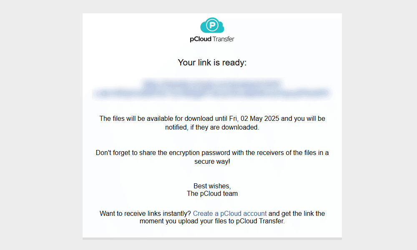Click the Want to receive links instantly text
The height and width of the screenshot is (250, 417).
pyautogui.click(x=145, y=214)
